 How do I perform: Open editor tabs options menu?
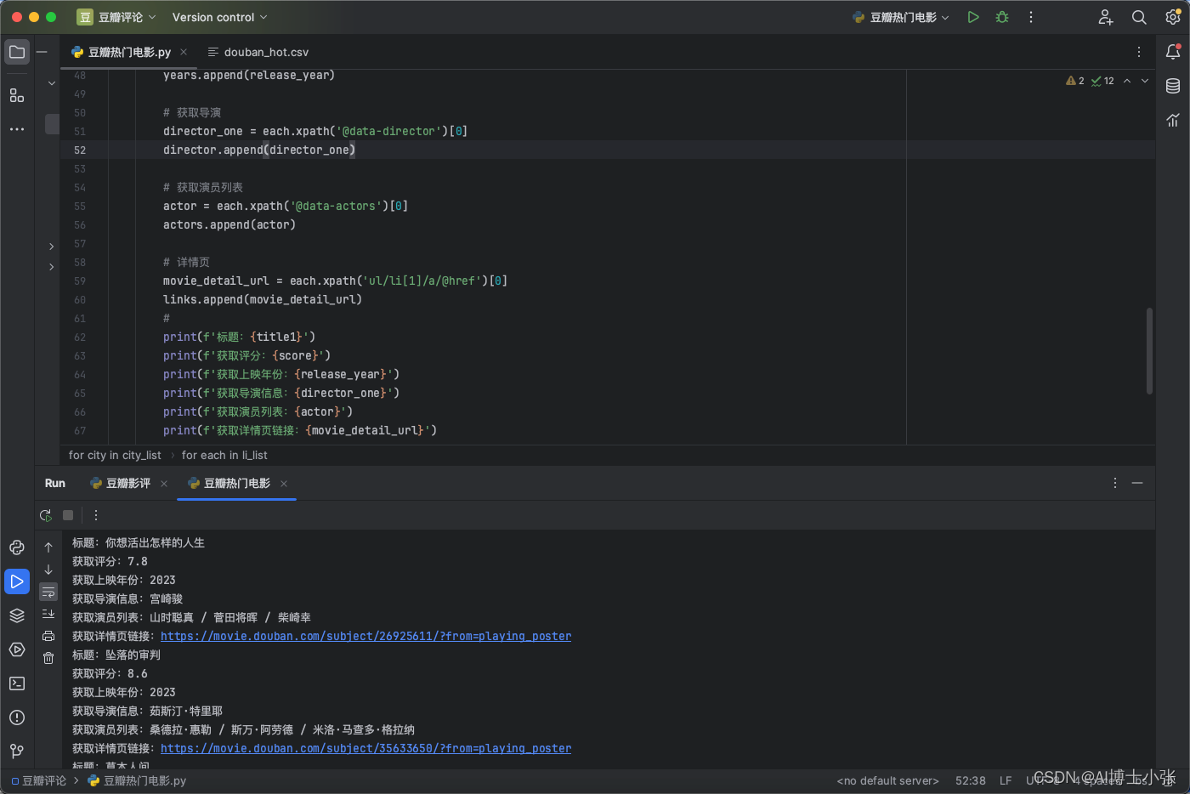[x=1139, y=52]
